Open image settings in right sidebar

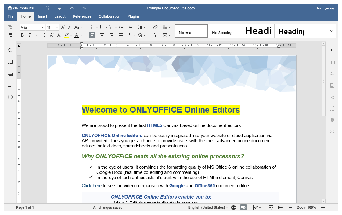[332, 74]
